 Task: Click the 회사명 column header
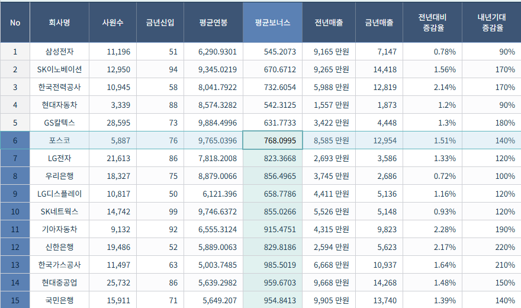59,23
